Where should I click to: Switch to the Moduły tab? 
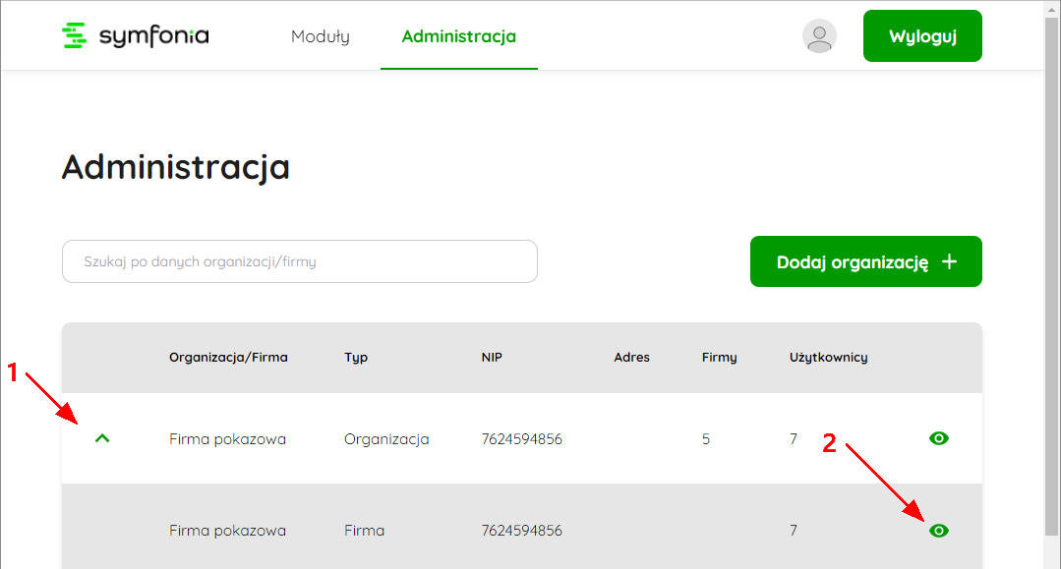point(320,35)
